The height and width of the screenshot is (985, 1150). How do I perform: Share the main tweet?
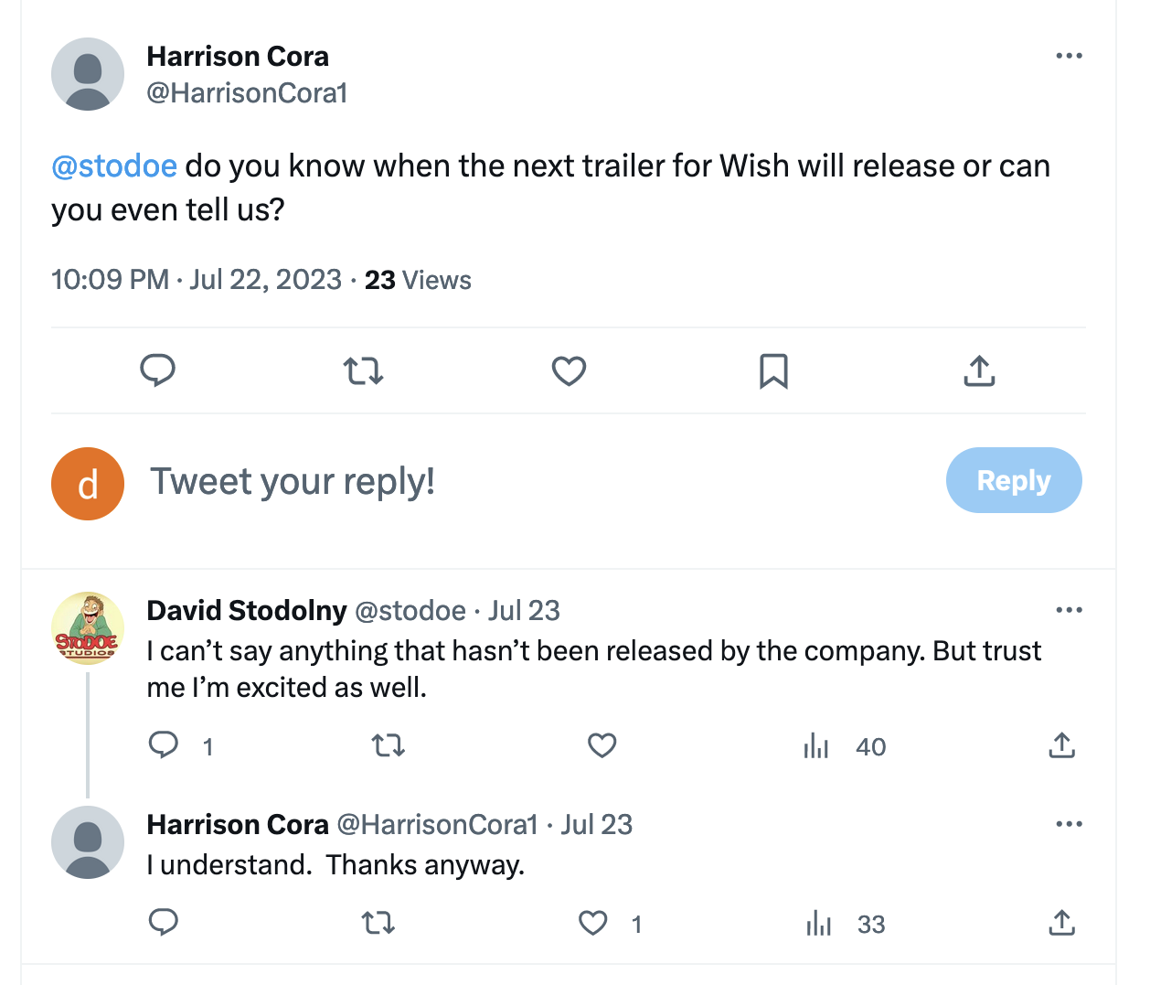point(979,370)
